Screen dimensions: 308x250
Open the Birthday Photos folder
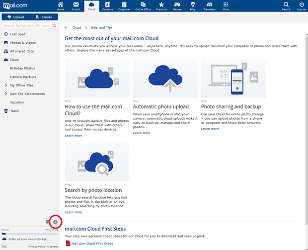pyautogui.click(x=22, y=68)
